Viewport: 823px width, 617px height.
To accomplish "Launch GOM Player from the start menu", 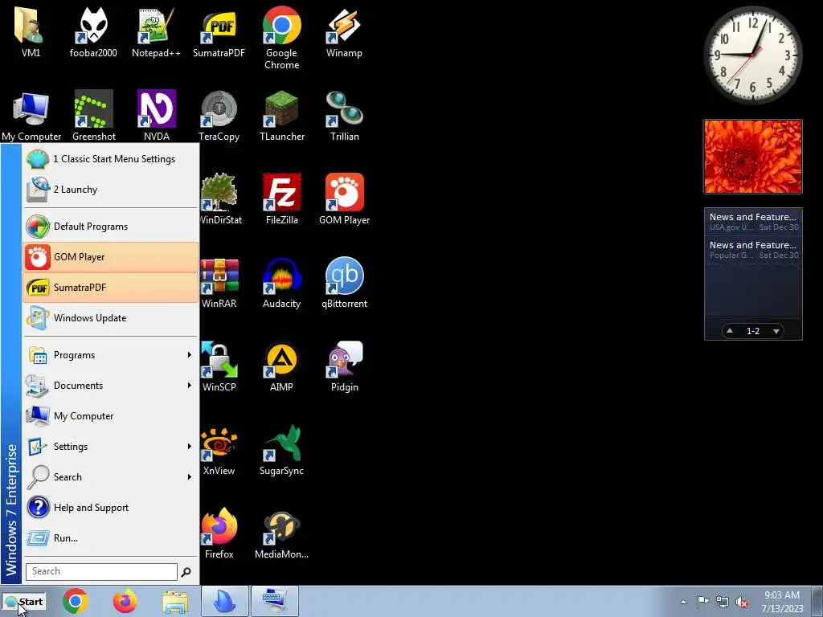I will point(111,256).
